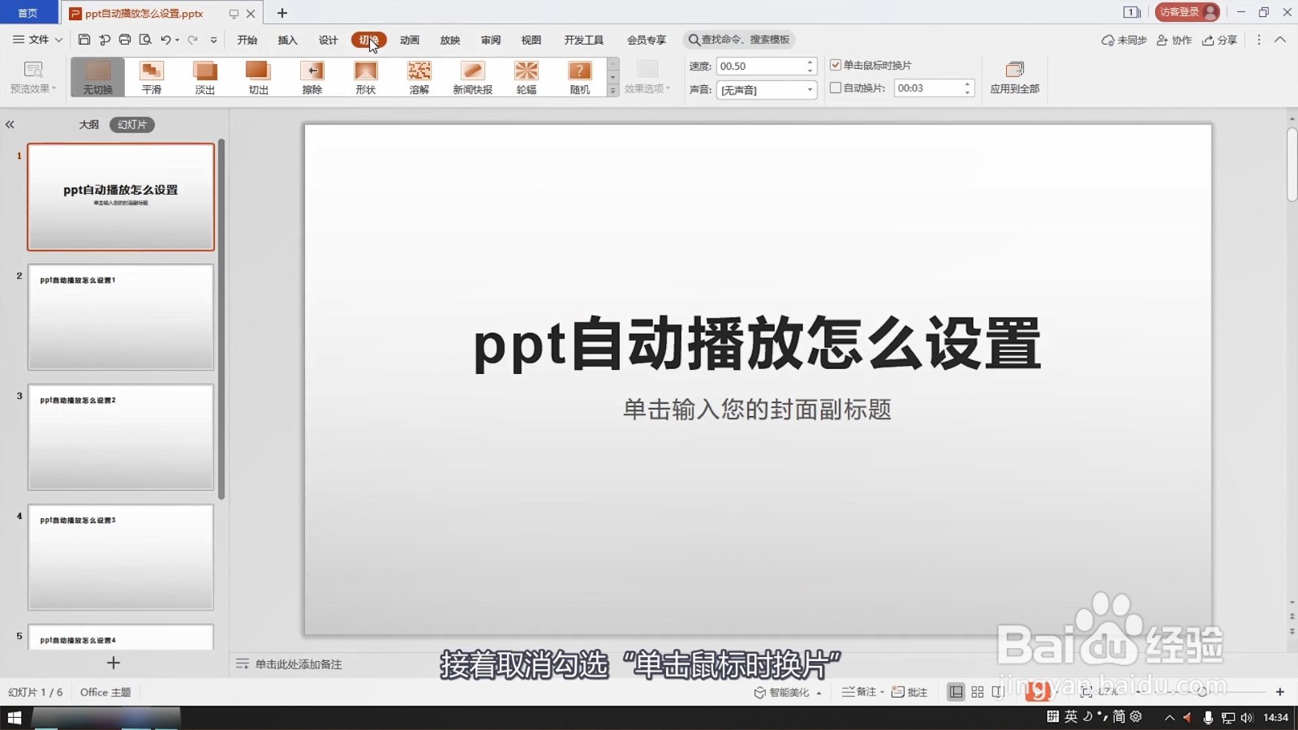1298x730 pixels.
Task: Increase the 速度 transition speed value
Action: [x=809, y=61]
